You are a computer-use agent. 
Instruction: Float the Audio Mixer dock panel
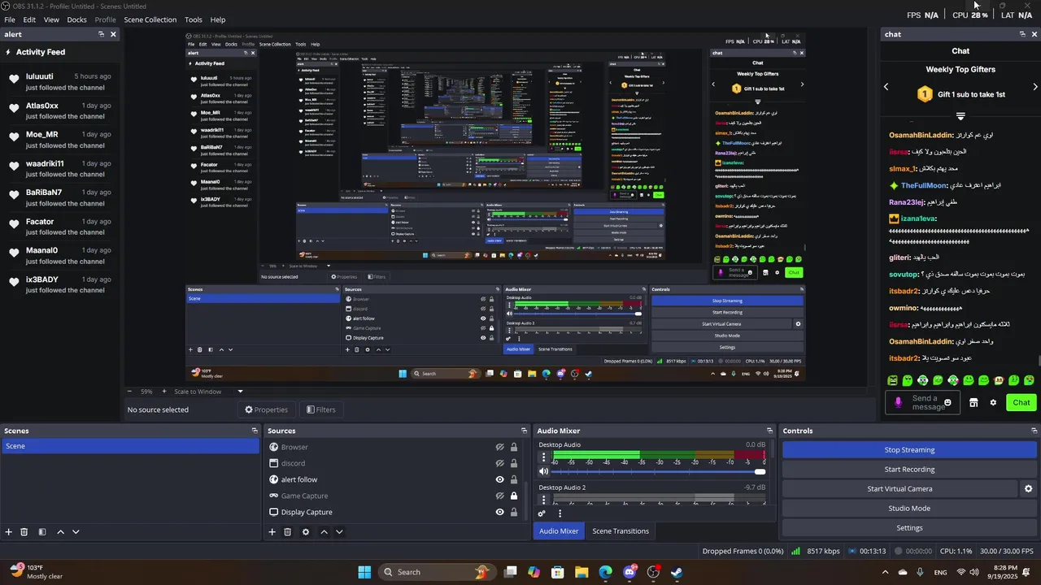(769, 431)
